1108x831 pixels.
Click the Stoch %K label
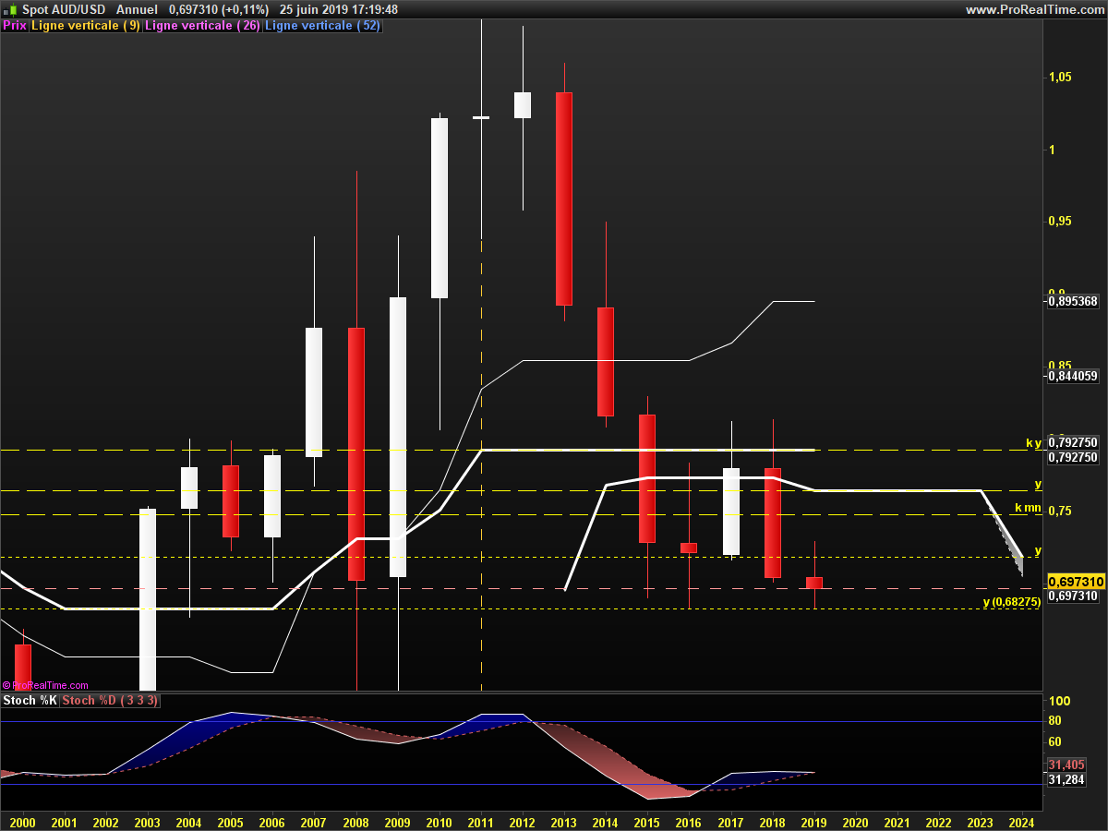30,701
